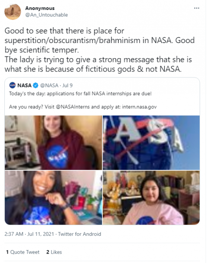Click the 2:37 AM · Jul 11, 2021 timestamp

coord(29,234)
